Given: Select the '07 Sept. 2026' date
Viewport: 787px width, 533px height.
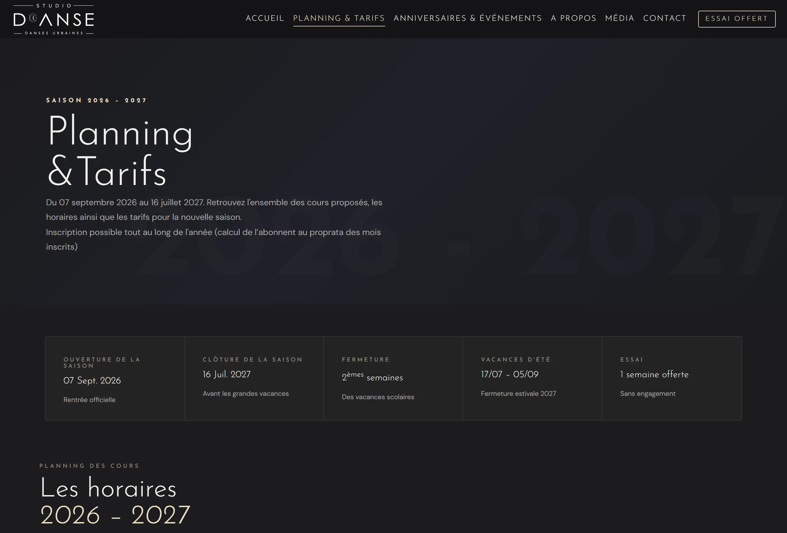Looking at the screenshot, I should click(x=92, y=381).
